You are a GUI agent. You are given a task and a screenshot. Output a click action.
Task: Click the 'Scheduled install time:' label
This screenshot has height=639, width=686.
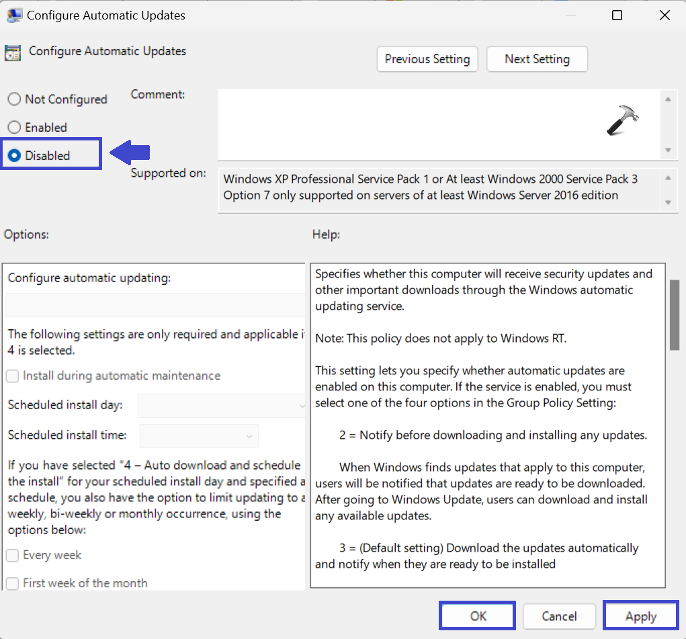(x=67, y=435)
